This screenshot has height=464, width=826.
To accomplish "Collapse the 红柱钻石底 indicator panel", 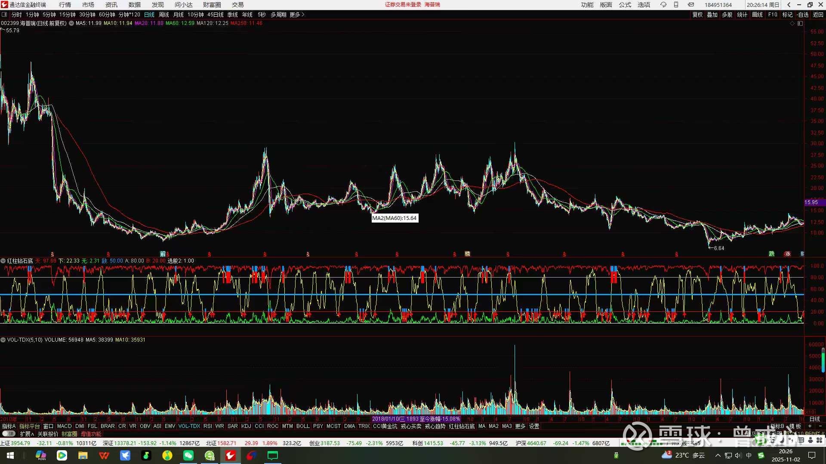I will pyautogui.click(x=3, y=261).
